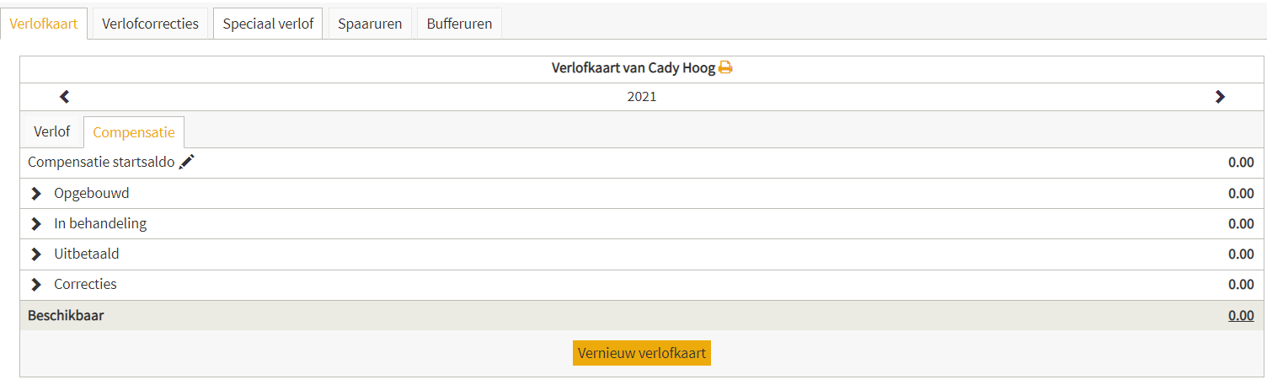This screenshot has height=385, width=1267.
Task: Go to the previous year arrow
Action: coord(65,97)
